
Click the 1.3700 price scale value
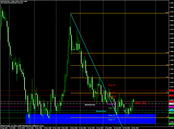tap(171, 60)
